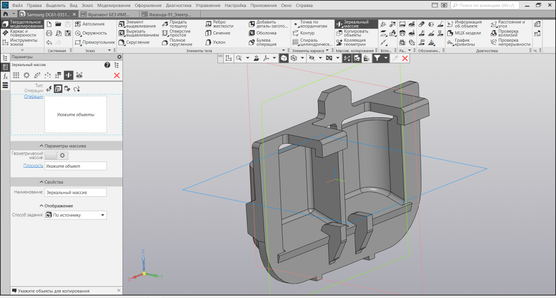Open the Моделирование menu

click(x=114, y=6)
